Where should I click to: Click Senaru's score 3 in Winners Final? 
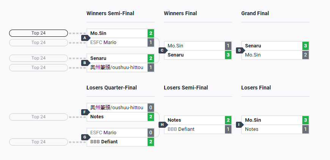click(228, 55)
